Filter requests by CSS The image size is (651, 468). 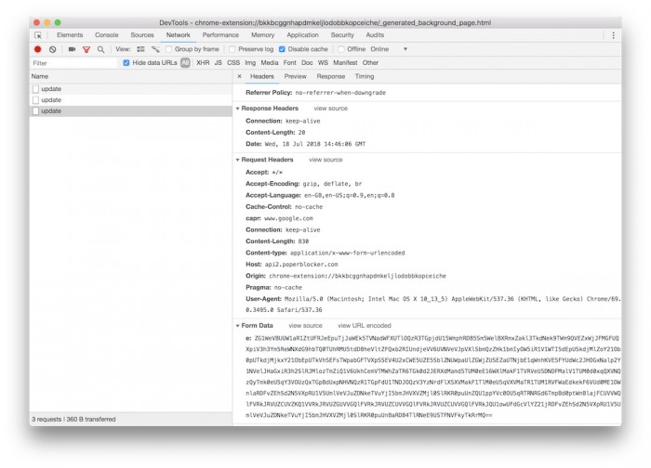pyautogui.click(x=233, y=63)
